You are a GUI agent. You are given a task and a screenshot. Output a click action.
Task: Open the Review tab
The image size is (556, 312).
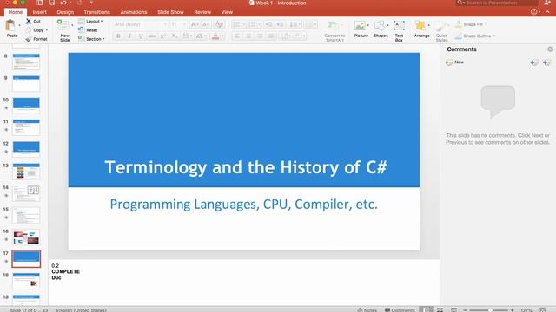click(202, 12)
